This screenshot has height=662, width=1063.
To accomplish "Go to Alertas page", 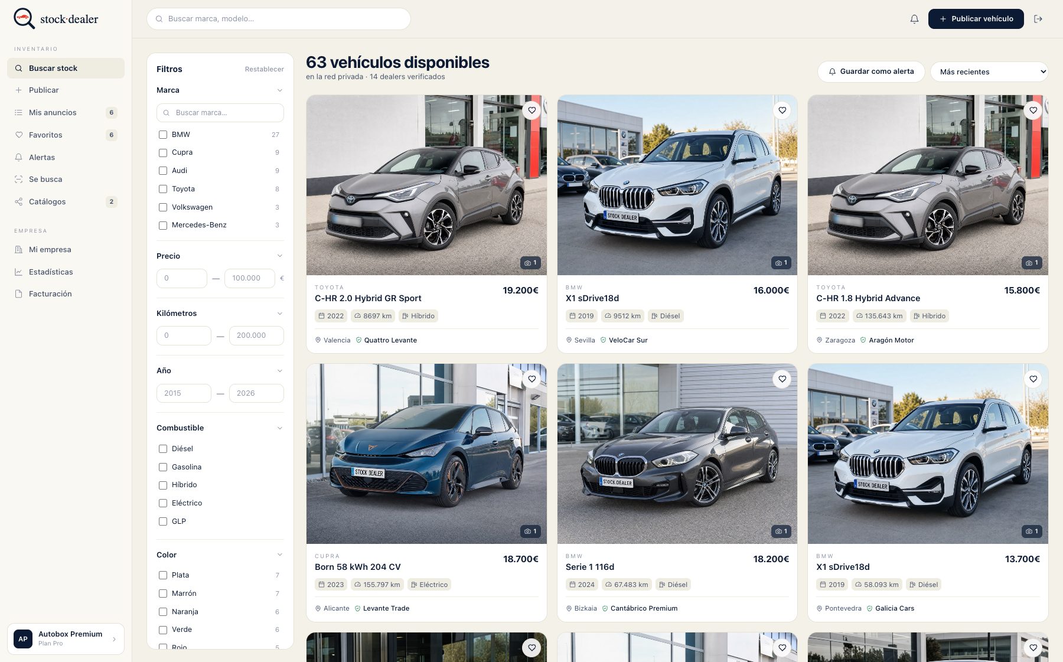I will 66,158.
